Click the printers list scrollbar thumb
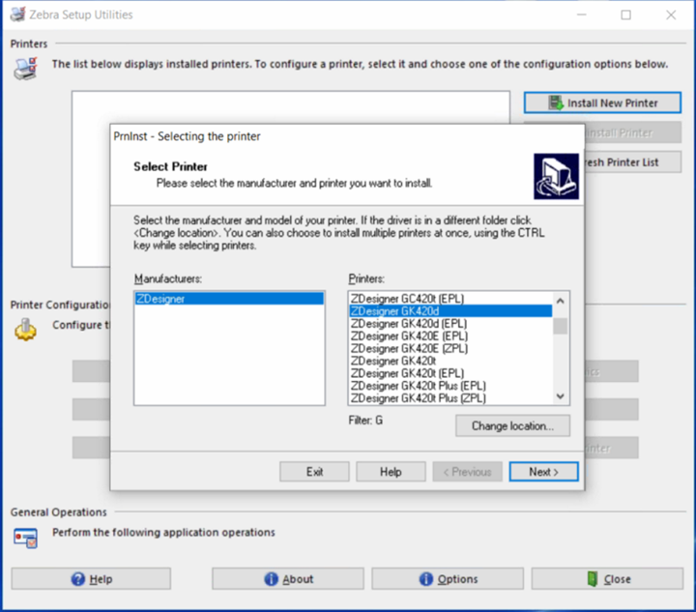Image resolution: width=696 pixels, height=612 pixels. pyautogui.click(x=560, y=326)
